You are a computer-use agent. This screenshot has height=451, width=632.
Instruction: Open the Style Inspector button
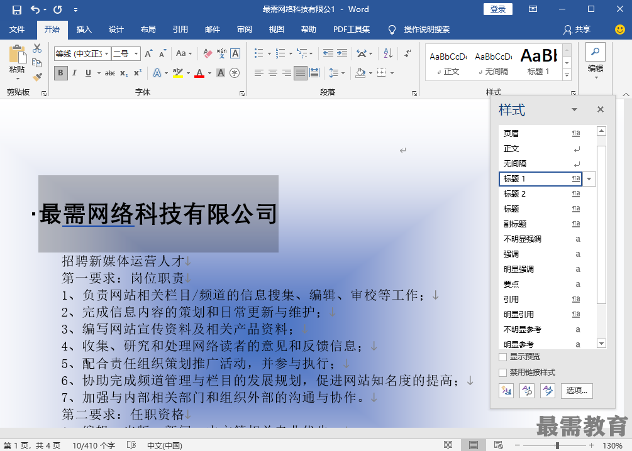click(x=527, y=391)
